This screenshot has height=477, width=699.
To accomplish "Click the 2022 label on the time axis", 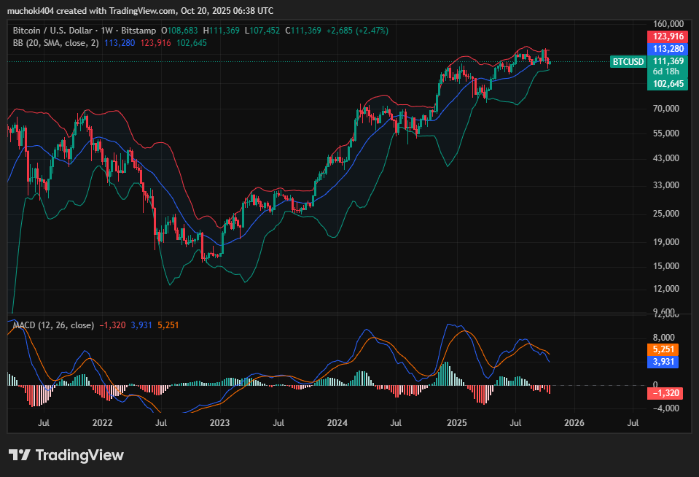I will coord(102,422).
